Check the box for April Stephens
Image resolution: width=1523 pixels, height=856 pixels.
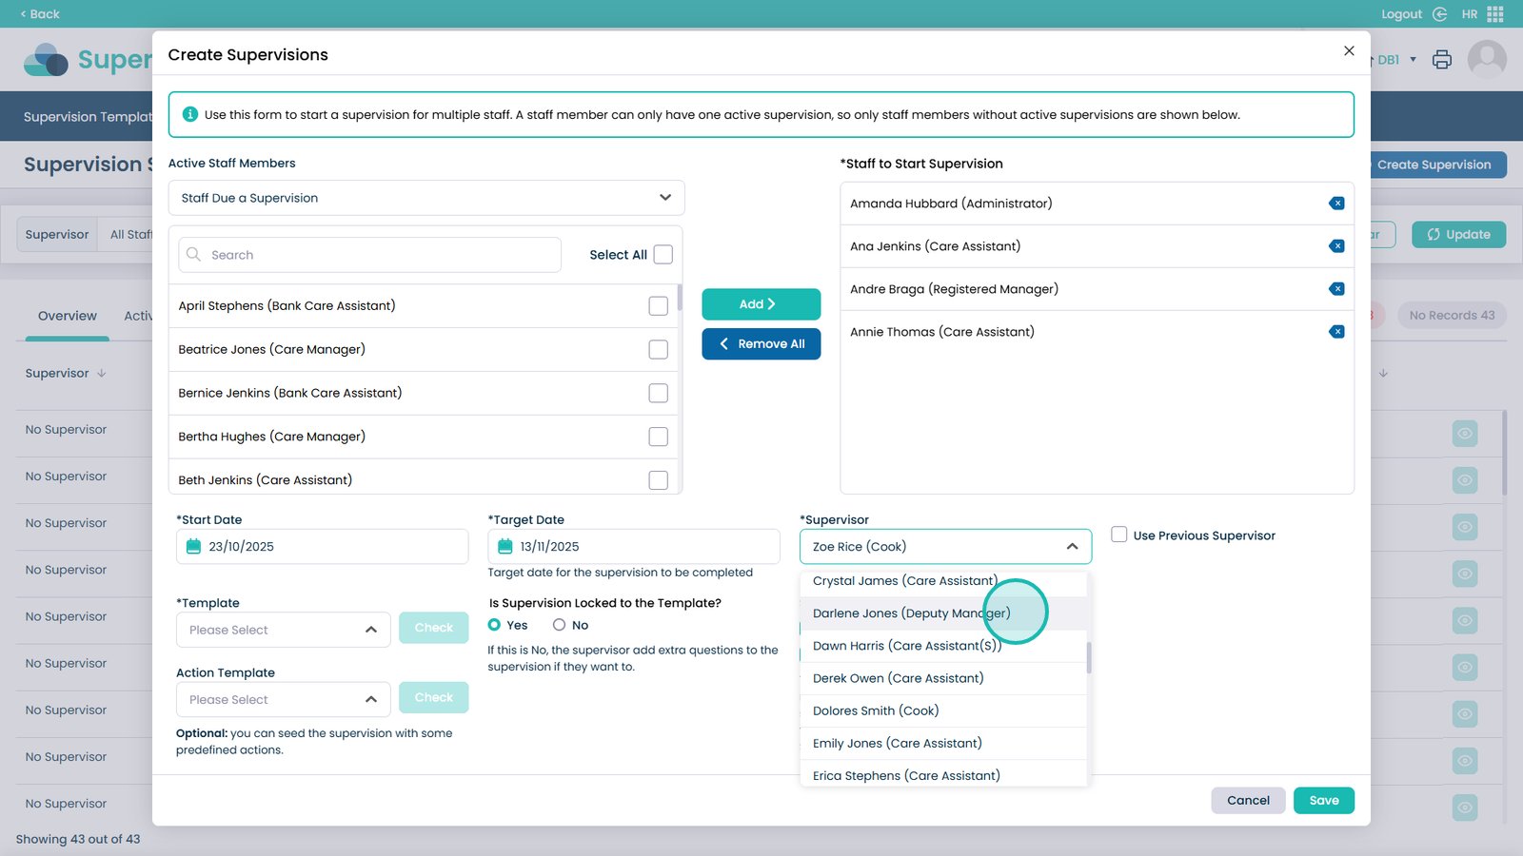coord(658,306)
